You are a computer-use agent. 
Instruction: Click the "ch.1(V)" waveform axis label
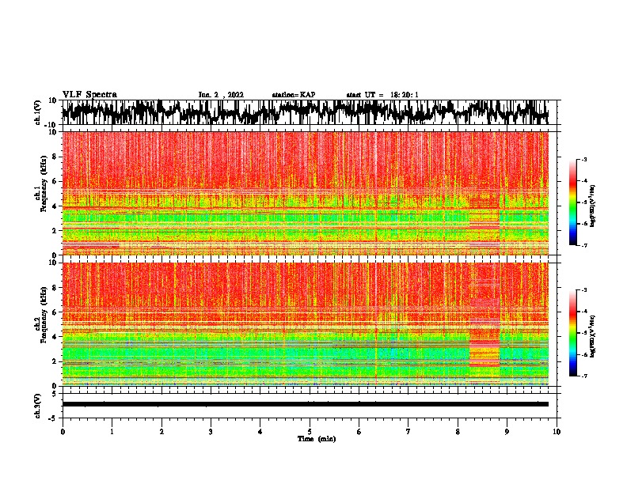tap(38, 112)
